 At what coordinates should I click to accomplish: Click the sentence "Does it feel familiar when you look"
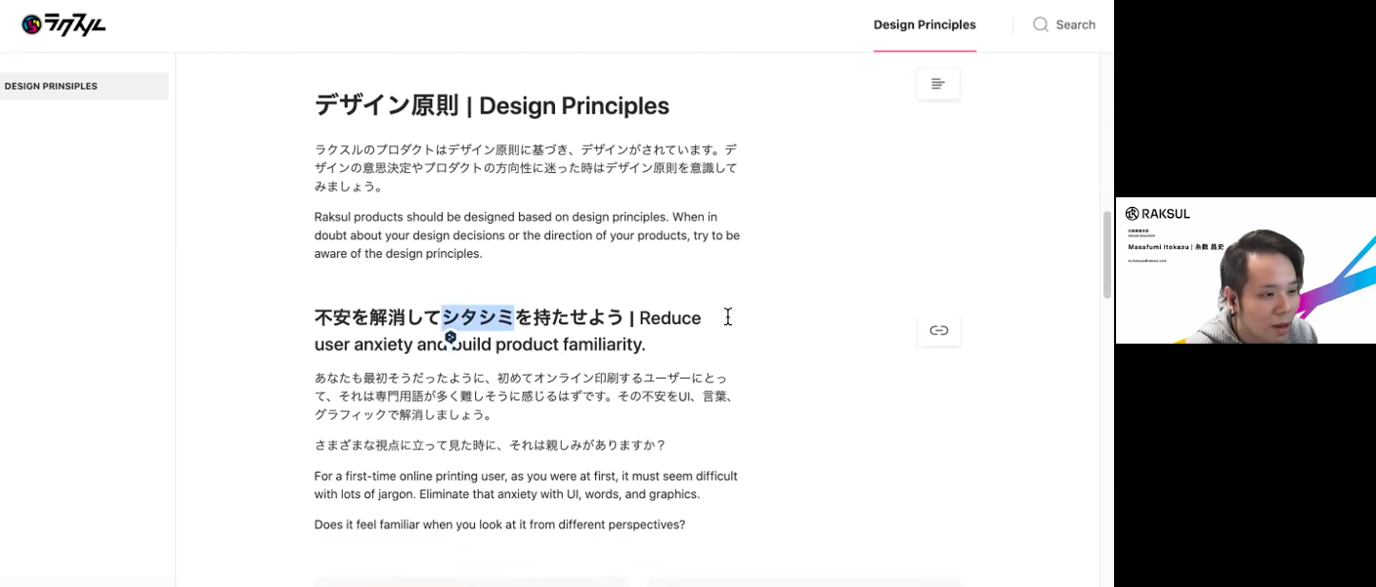pyautogui.click(x=499, y=524)
